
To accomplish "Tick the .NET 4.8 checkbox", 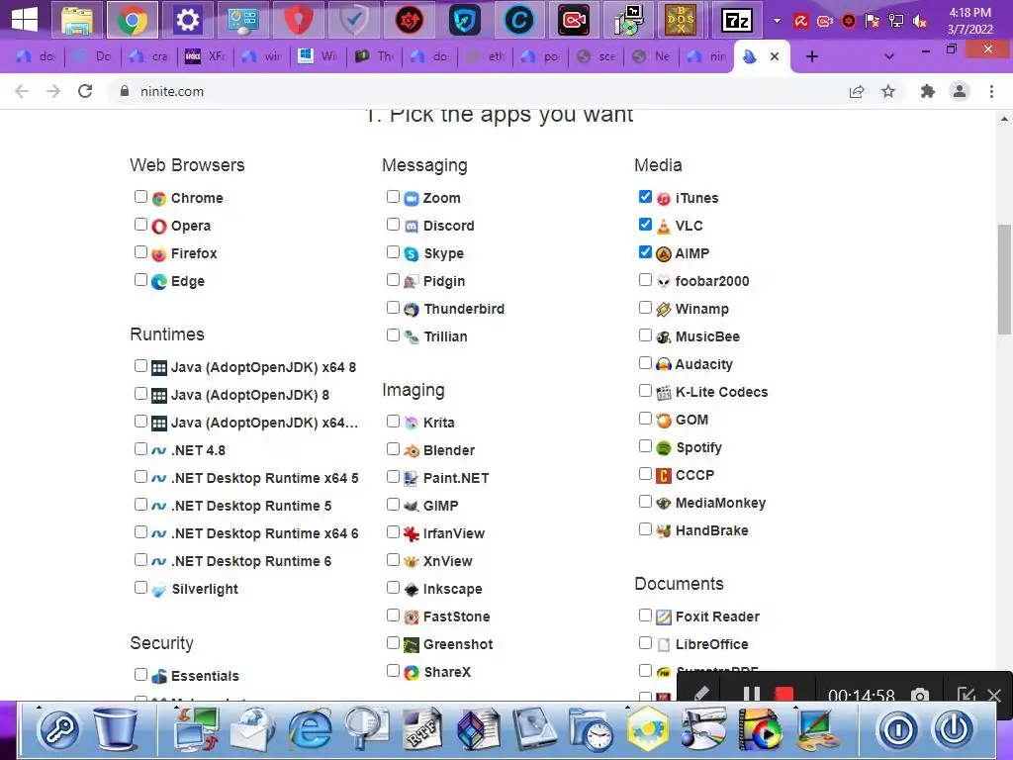I will (140, 448).
